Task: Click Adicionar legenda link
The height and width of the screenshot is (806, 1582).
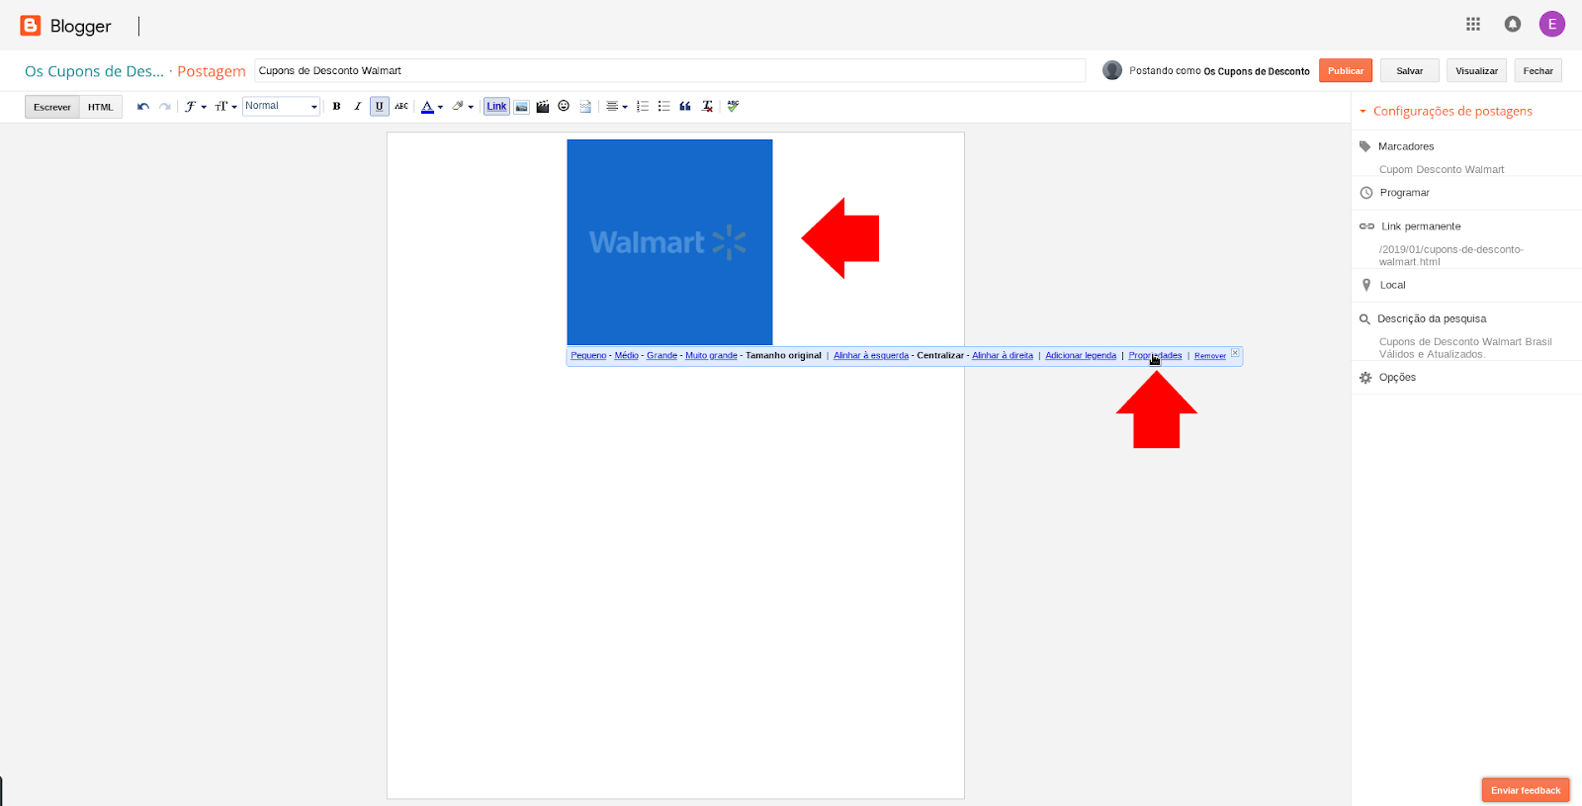Action: pos(1081,356)
